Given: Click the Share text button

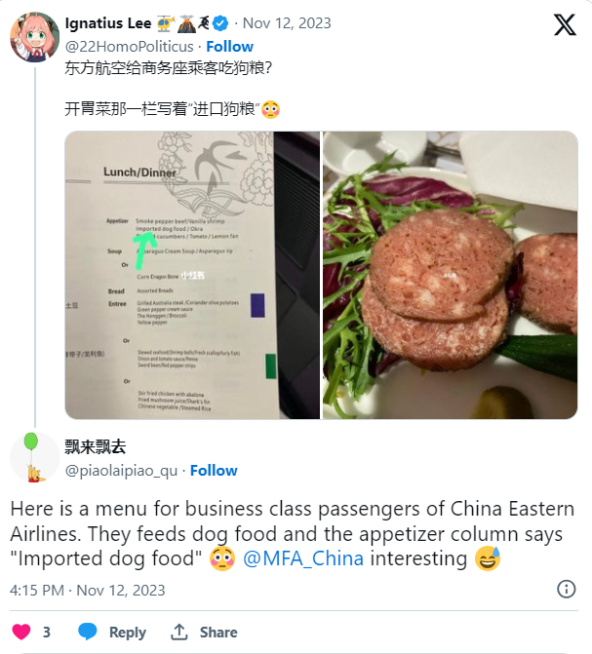Looking at the screenshot, I should point(218,633).
